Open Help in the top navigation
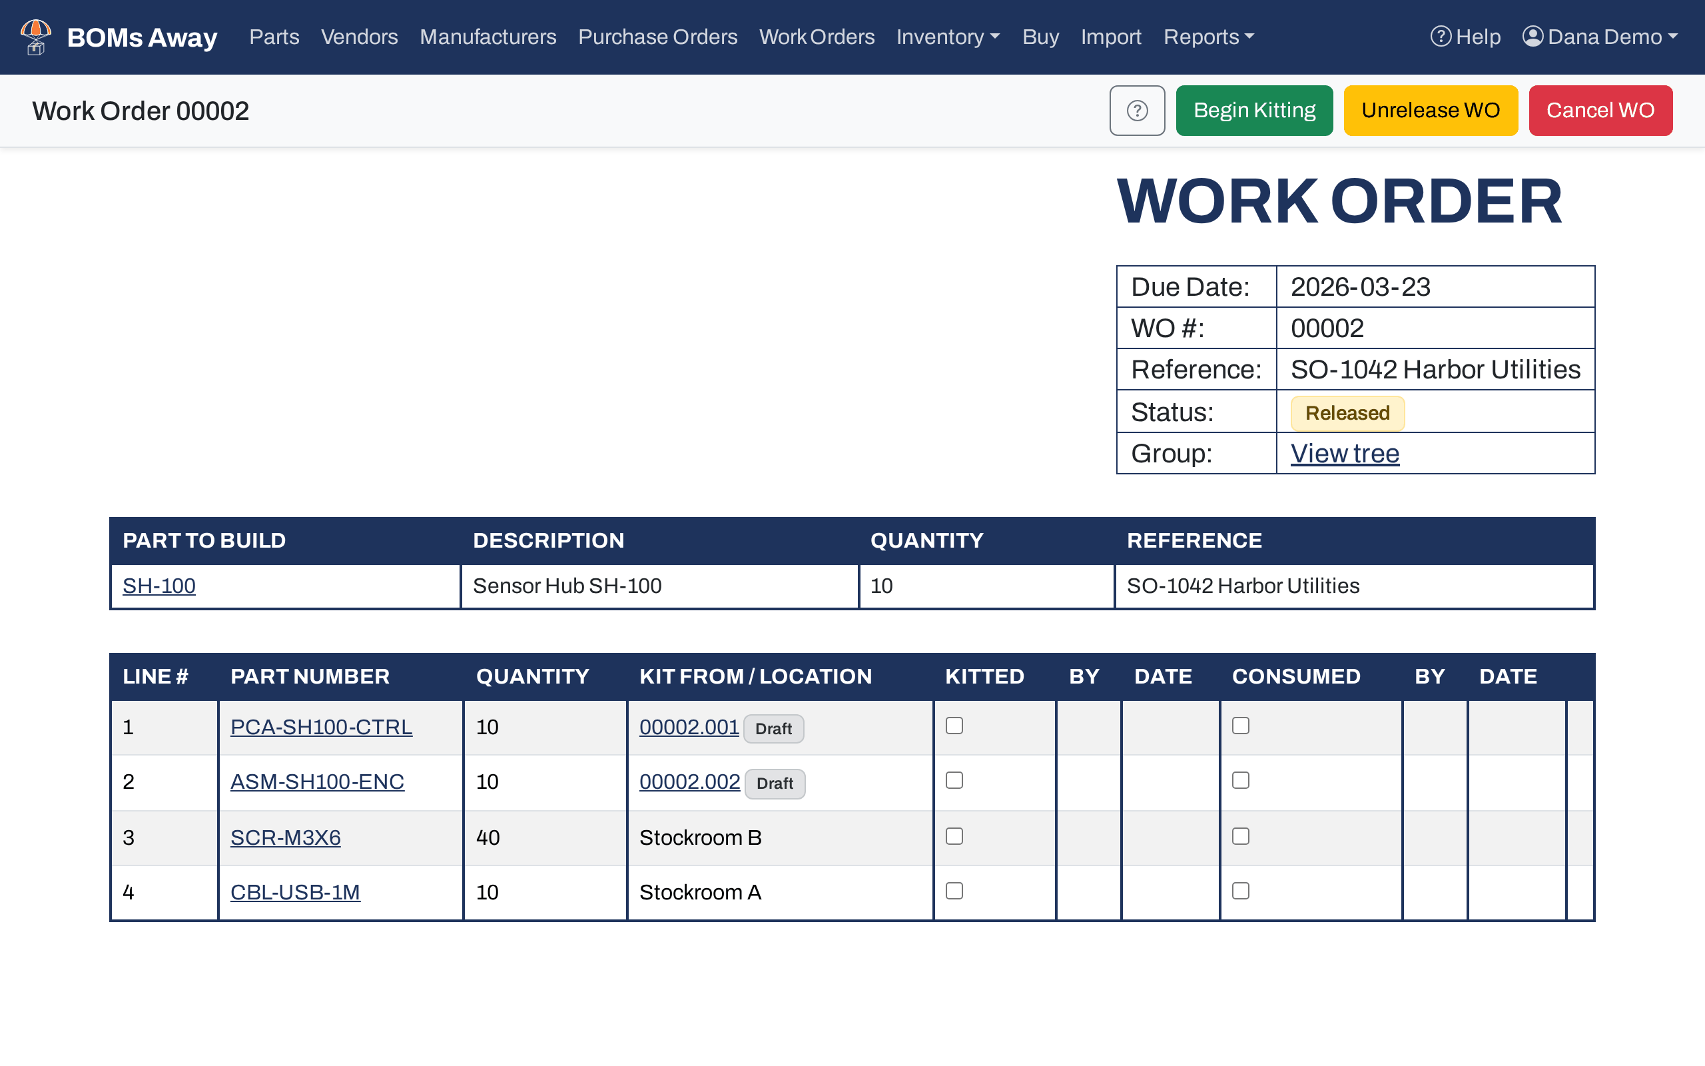This screenshot has height=1066, width=1705. (x=1465, y=37)
